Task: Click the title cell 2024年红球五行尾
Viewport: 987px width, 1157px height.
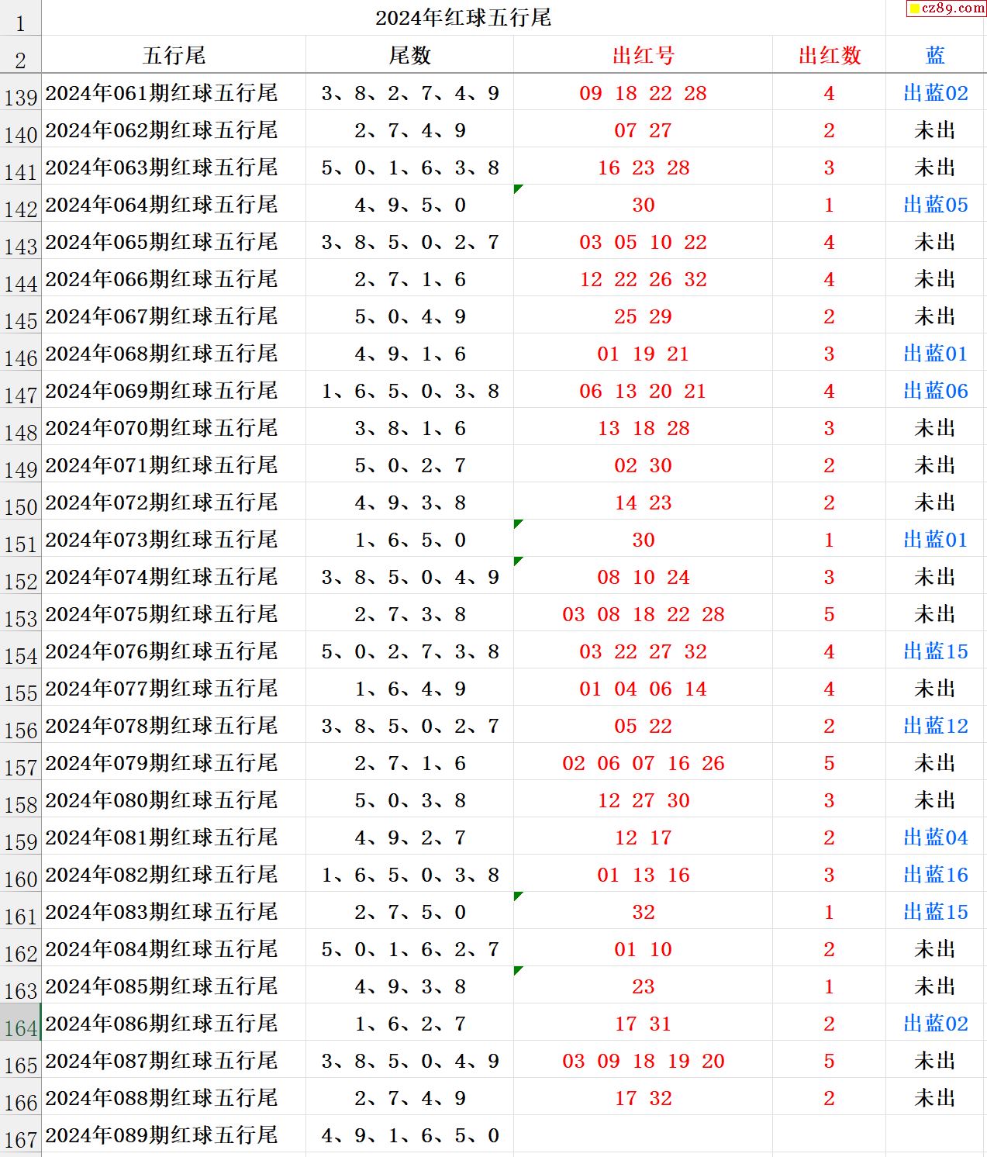Action: 463,17
